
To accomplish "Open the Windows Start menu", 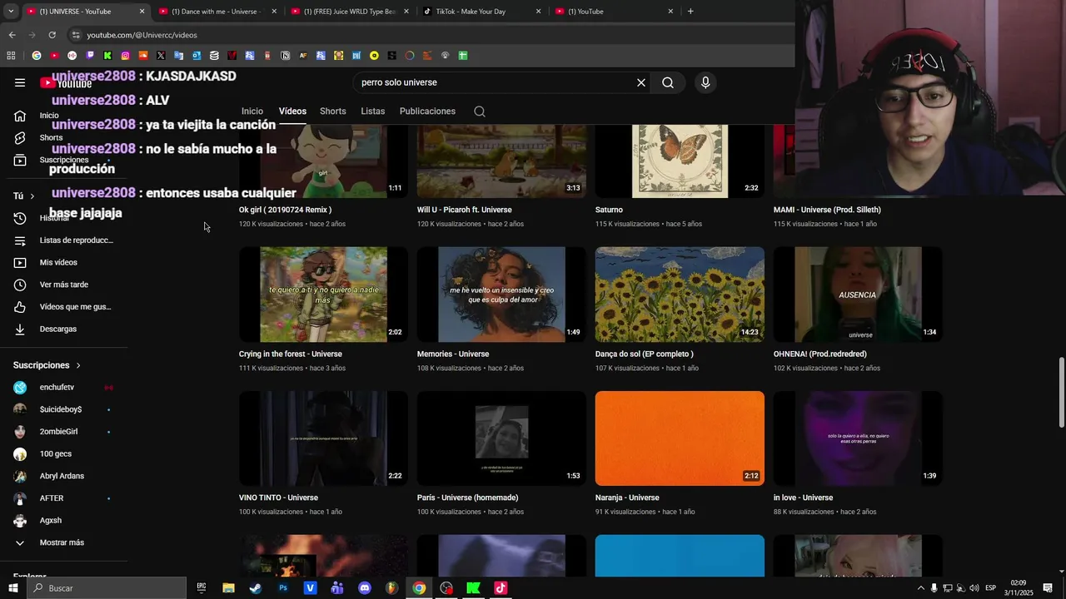I will coord(12,588).
